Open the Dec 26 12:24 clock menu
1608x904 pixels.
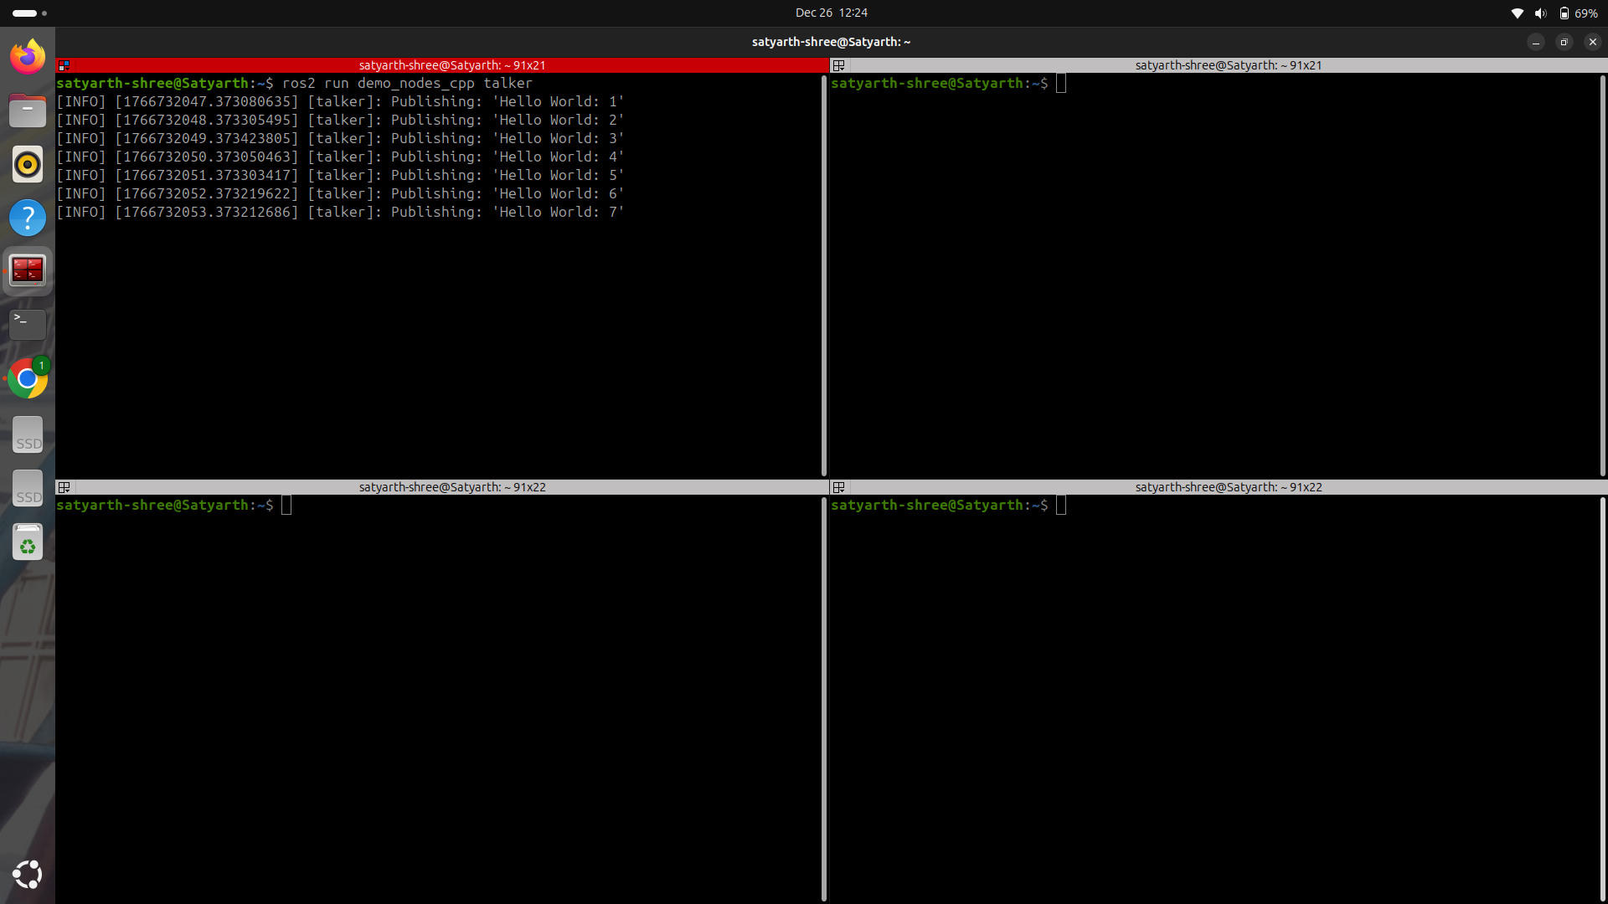(831, 13)
